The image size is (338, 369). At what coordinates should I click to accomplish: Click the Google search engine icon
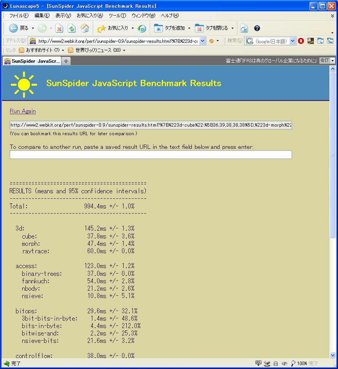coord(249,41)
